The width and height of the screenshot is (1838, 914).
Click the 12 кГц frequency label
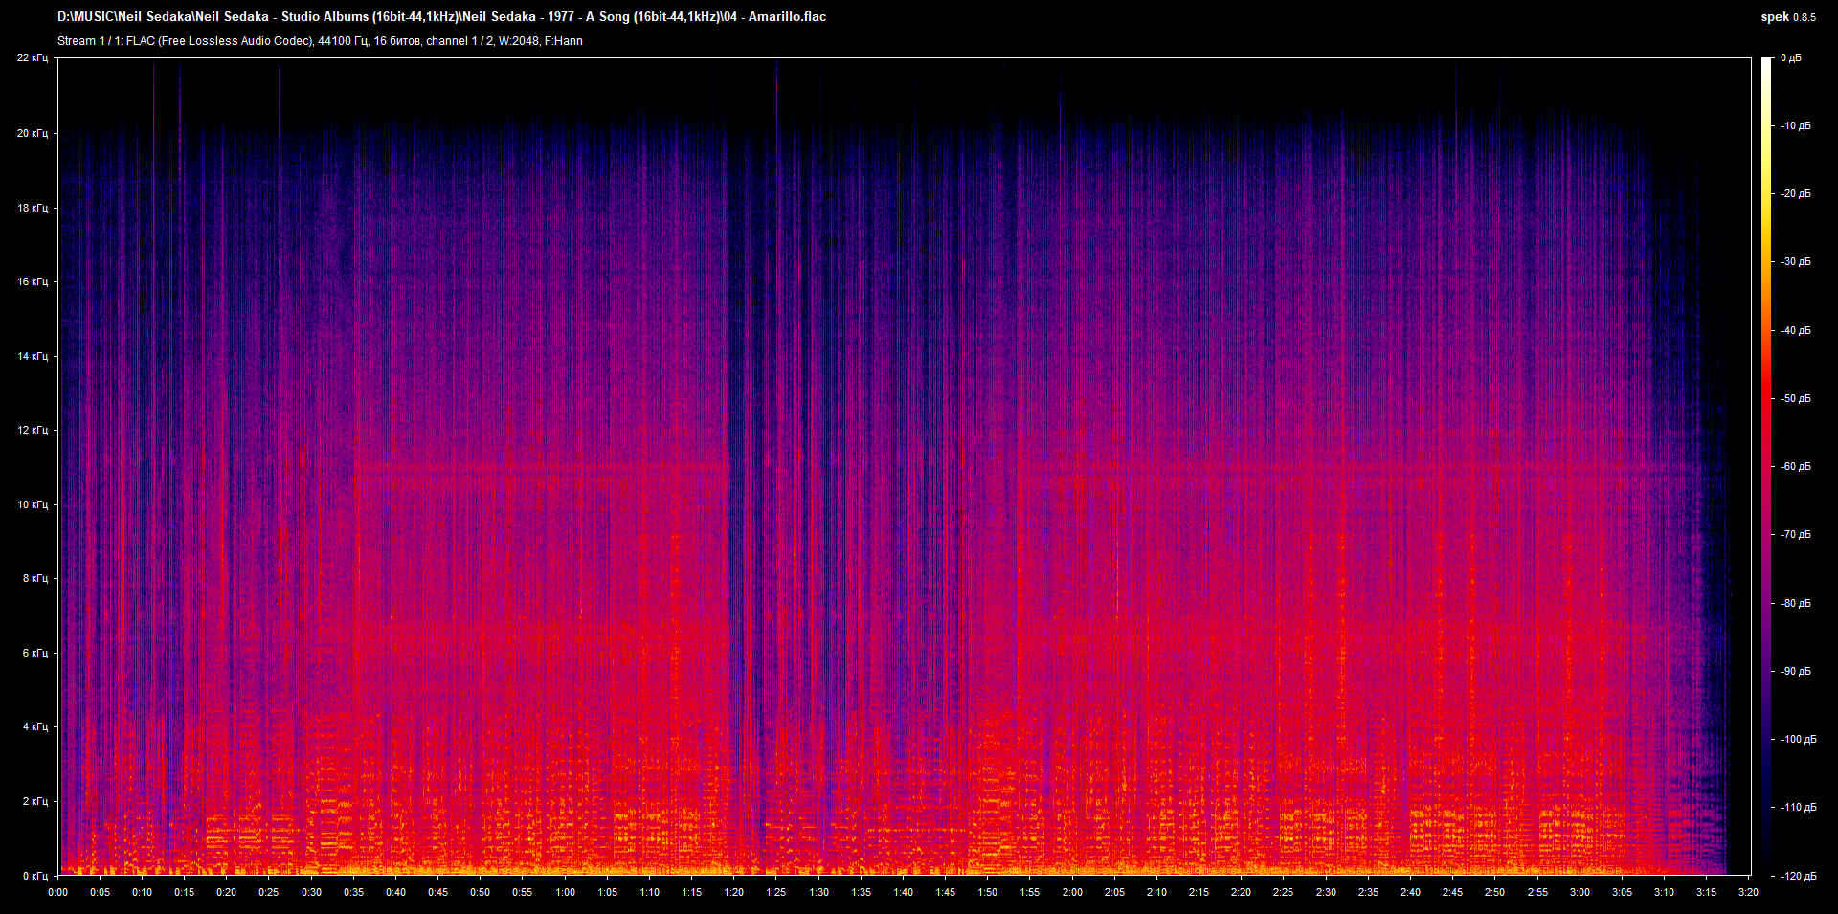click(x=33, y=430)
